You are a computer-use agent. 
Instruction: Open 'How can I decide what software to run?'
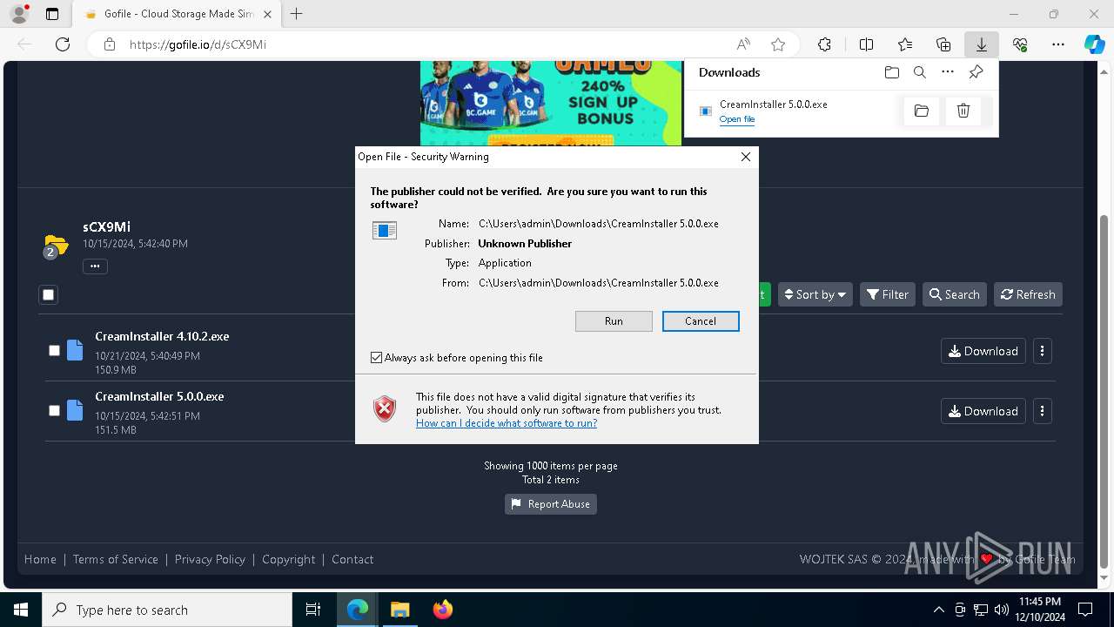tap(507, 423)
